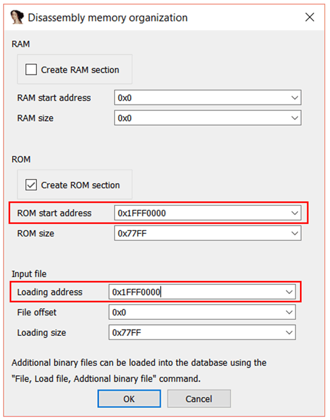Open the Loading size dropdown arrow
Viewport: 330px width, 420px height.
coord(289,332)
